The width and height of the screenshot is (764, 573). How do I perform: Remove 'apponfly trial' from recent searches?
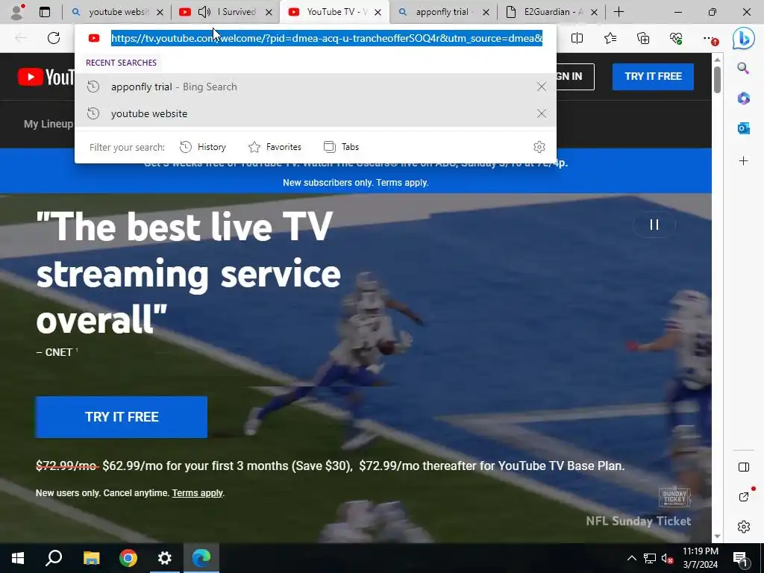pos(542,87)
